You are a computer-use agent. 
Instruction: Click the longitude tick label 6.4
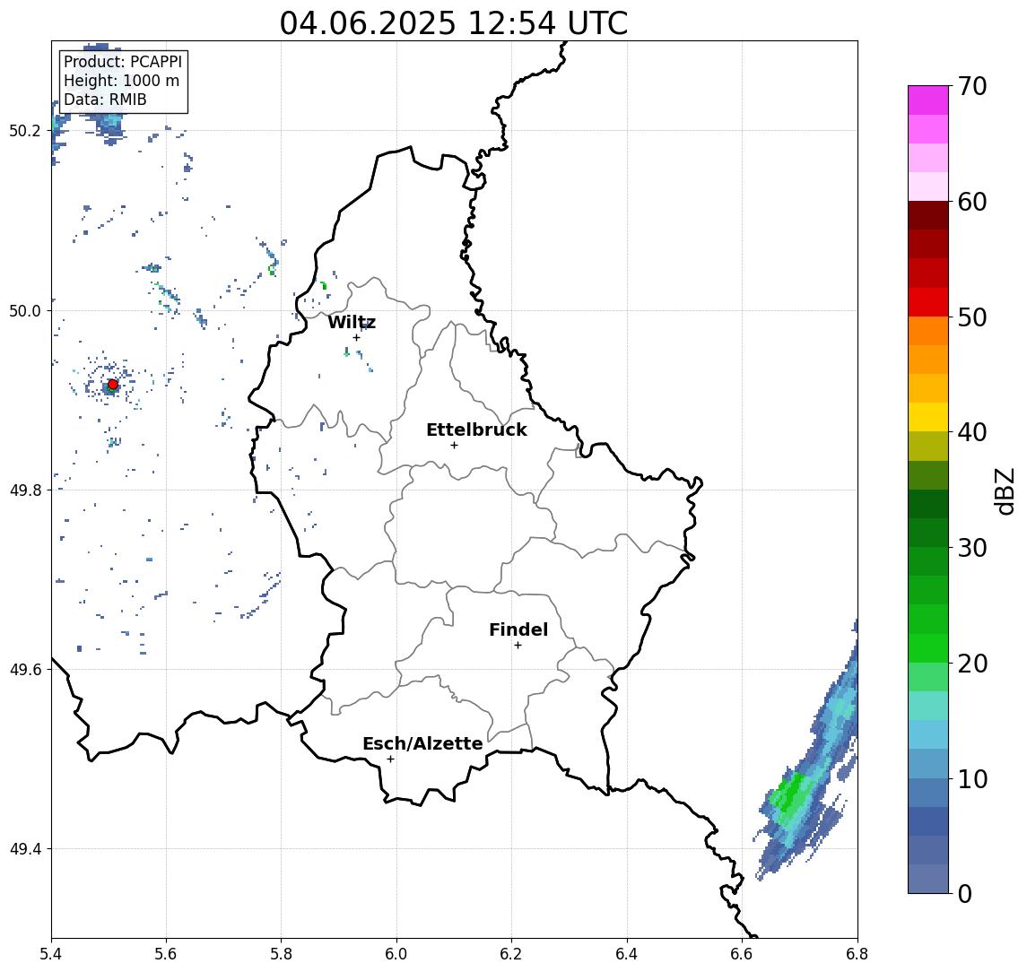click(627, 954)
